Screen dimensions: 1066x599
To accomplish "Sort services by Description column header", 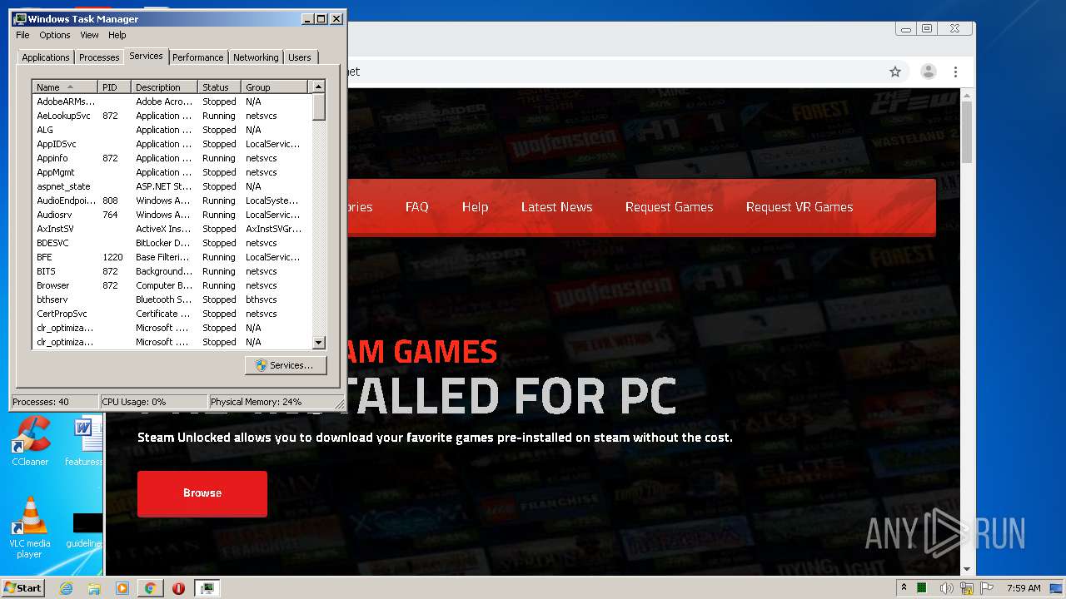I will pos(164,87).
